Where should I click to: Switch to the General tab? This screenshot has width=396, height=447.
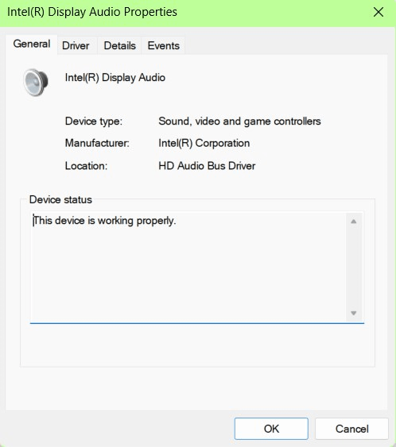pos(31,44)
